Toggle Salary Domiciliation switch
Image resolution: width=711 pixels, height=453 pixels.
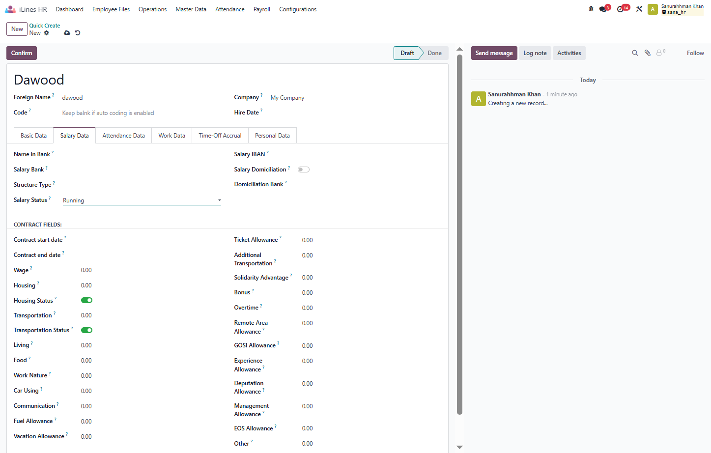[x=304, y=170]
